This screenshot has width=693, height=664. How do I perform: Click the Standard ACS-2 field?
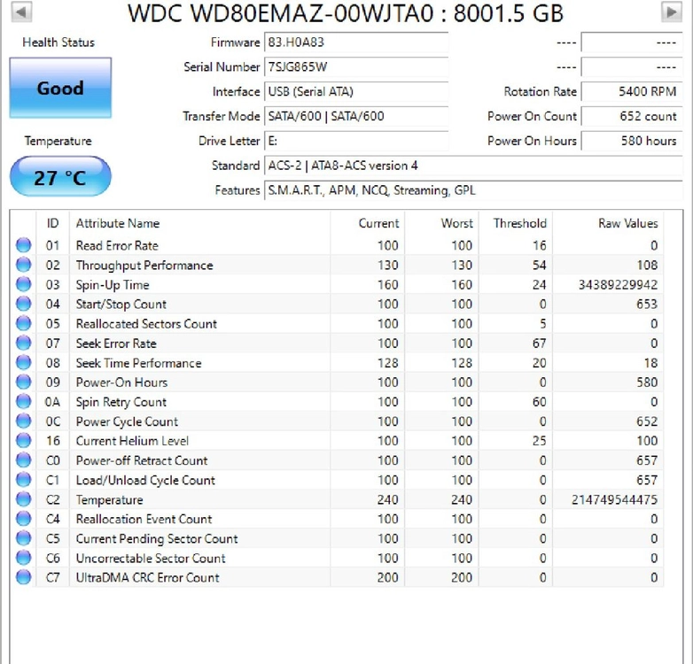point(473,166)
